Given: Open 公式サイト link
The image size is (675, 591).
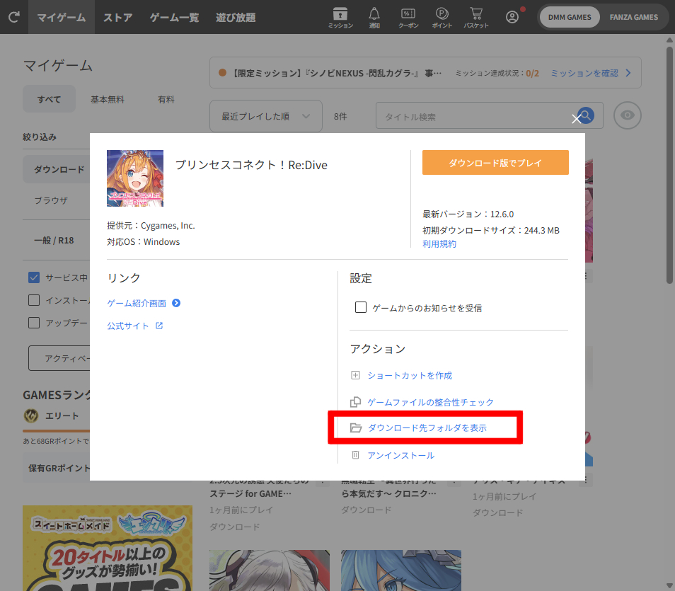Looking at the screenshot, I should pyautogui.click(x=128, y=326).
